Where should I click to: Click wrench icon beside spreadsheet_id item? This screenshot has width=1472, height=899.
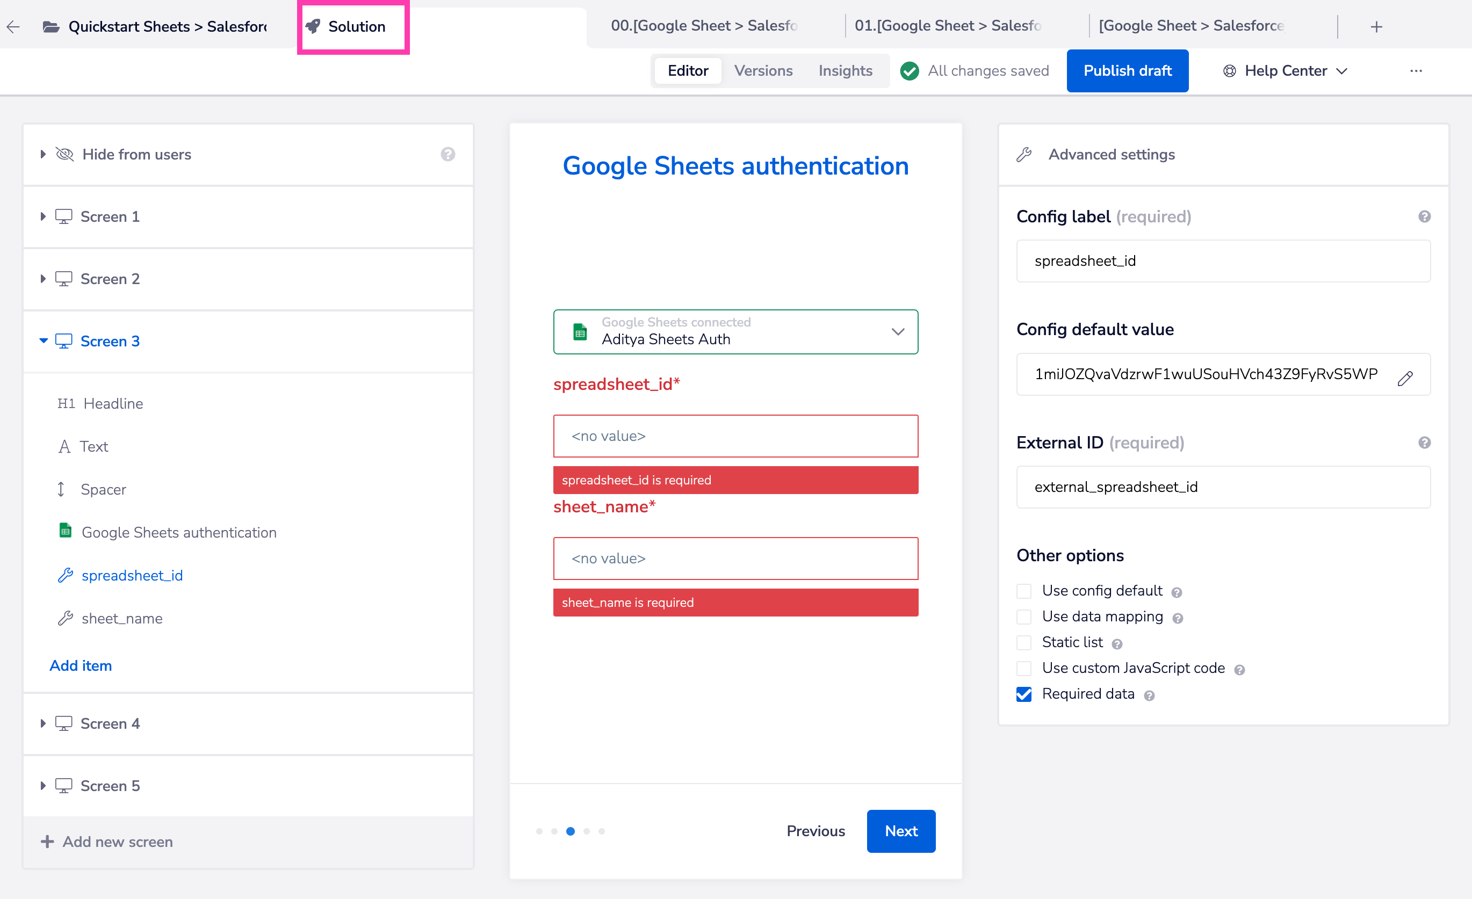pyautogui.click(x=65, y=575)
